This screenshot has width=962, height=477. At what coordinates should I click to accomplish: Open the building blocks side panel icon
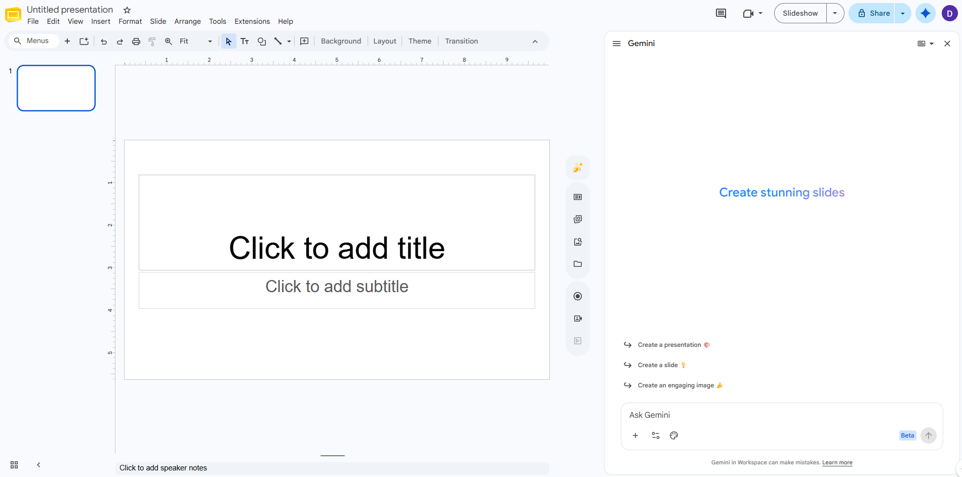[578, 219]
